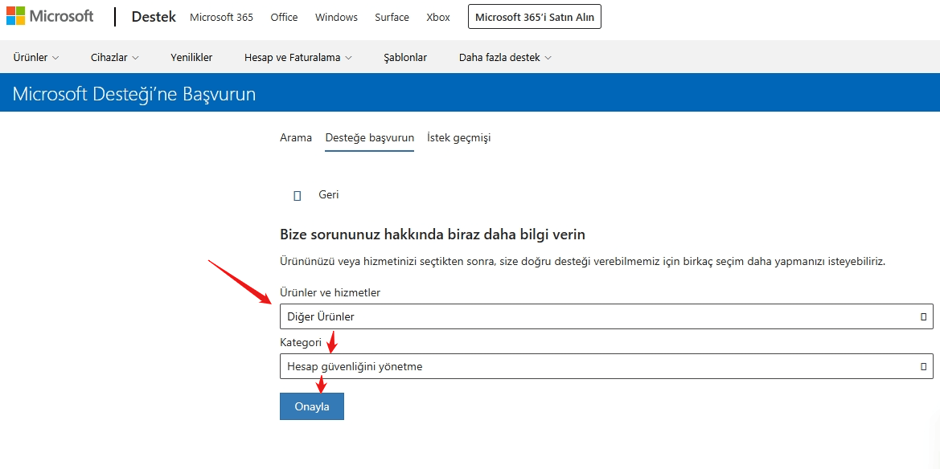
Task: Expand the Cihazlar menu
Action: tap(115, 58)
